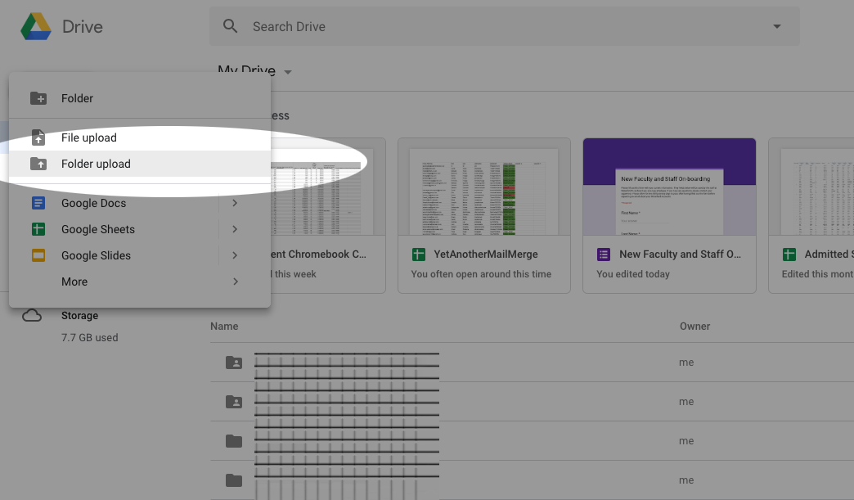
Task: Click the blue Google Docs icon
Action: pyautogui.click(x=38, y=203)
